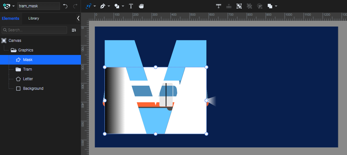
Task: Select the Mask element row
Action: click(40, 59)
